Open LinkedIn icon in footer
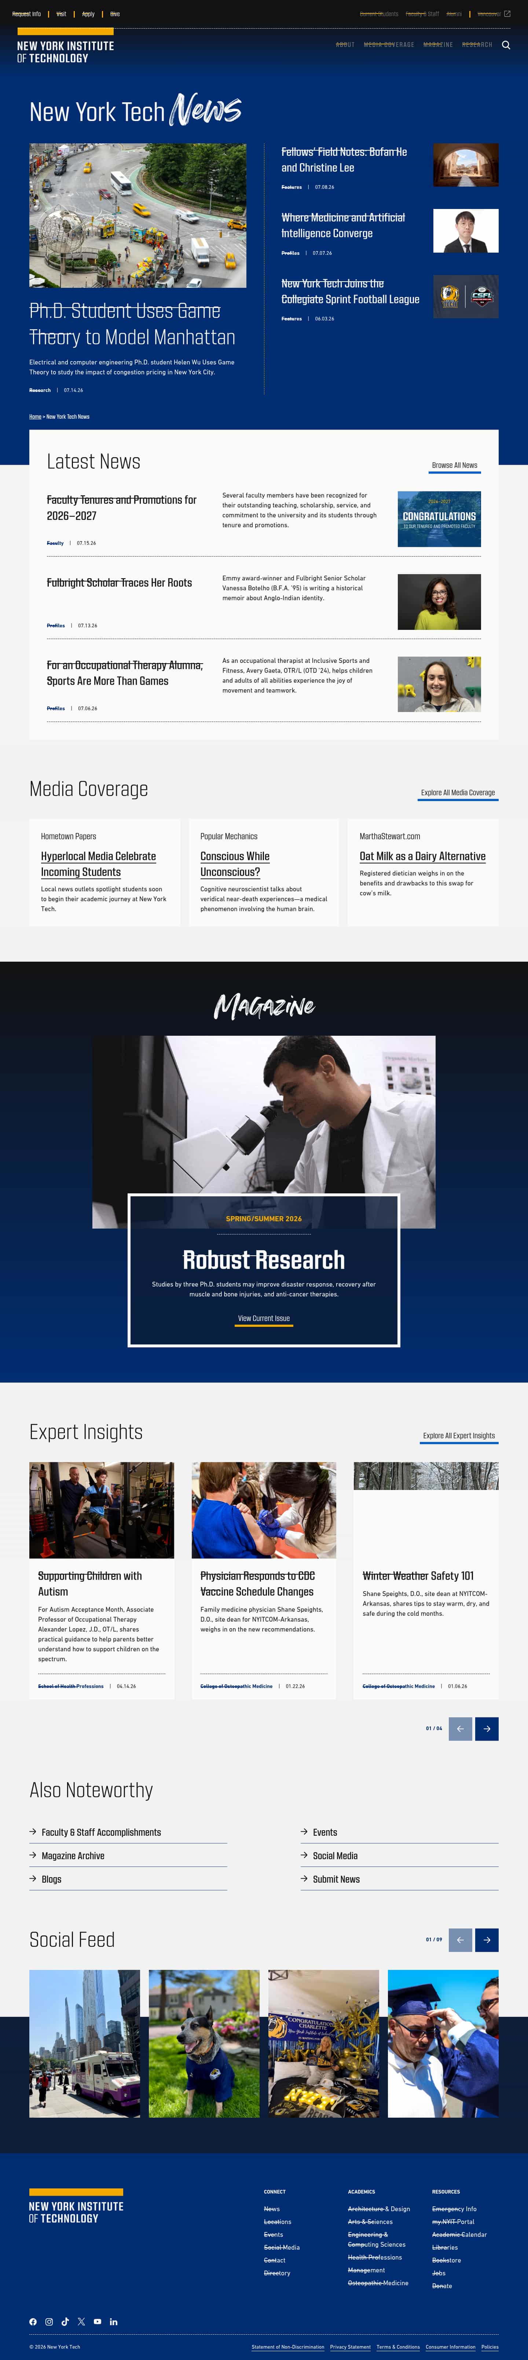The width and height of the screenshot is (528, 2360). tap(114, 2322)
